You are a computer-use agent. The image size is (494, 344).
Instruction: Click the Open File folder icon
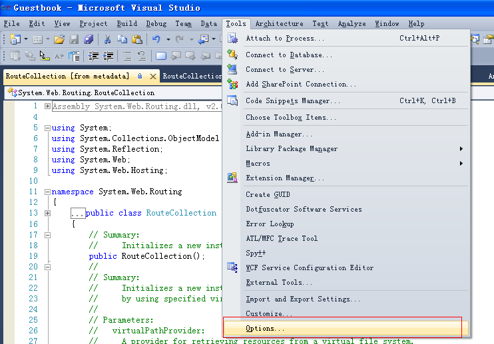coord(59,39)
